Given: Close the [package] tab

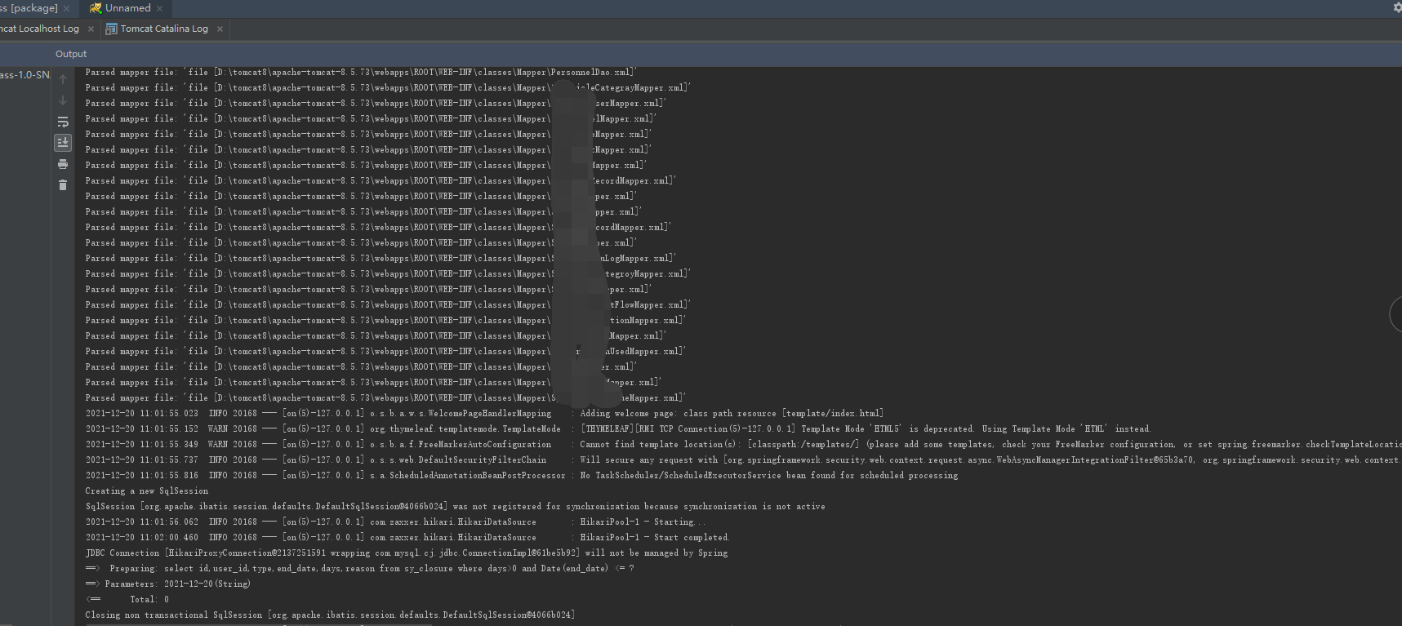Looking at the screenshot, I should (66, 8).
